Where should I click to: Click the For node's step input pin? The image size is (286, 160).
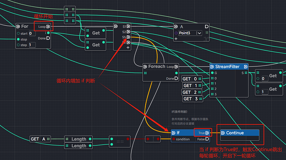[x=18, y=45]
